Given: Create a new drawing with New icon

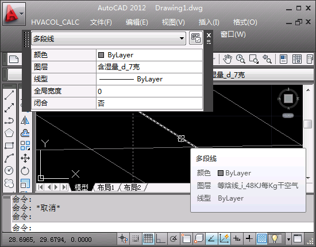Looking at the screenshot, I should (x=14, y=59).
